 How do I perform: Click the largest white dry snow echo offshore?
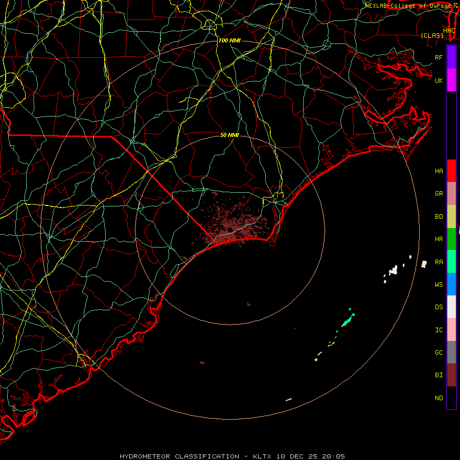393,270
